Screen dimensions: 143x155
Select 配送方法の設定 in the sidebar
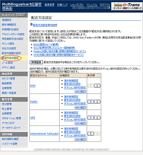click(x=10, y=58)
